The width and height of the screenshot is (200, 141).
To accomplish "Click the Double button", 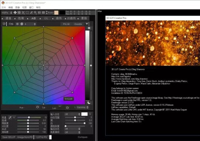I will click(78, 24).
